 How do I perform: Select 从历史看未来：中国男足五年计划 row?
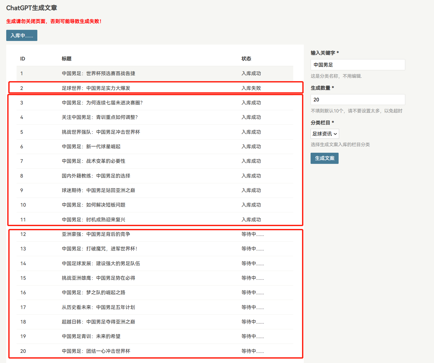tap(98, 307)
